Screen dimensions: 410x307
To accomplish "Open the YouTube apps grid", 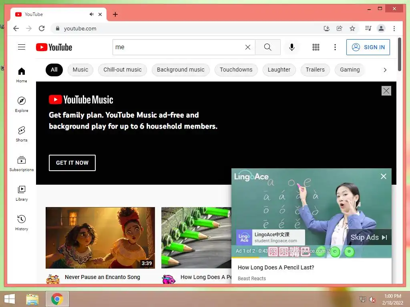I will [316, 47].
